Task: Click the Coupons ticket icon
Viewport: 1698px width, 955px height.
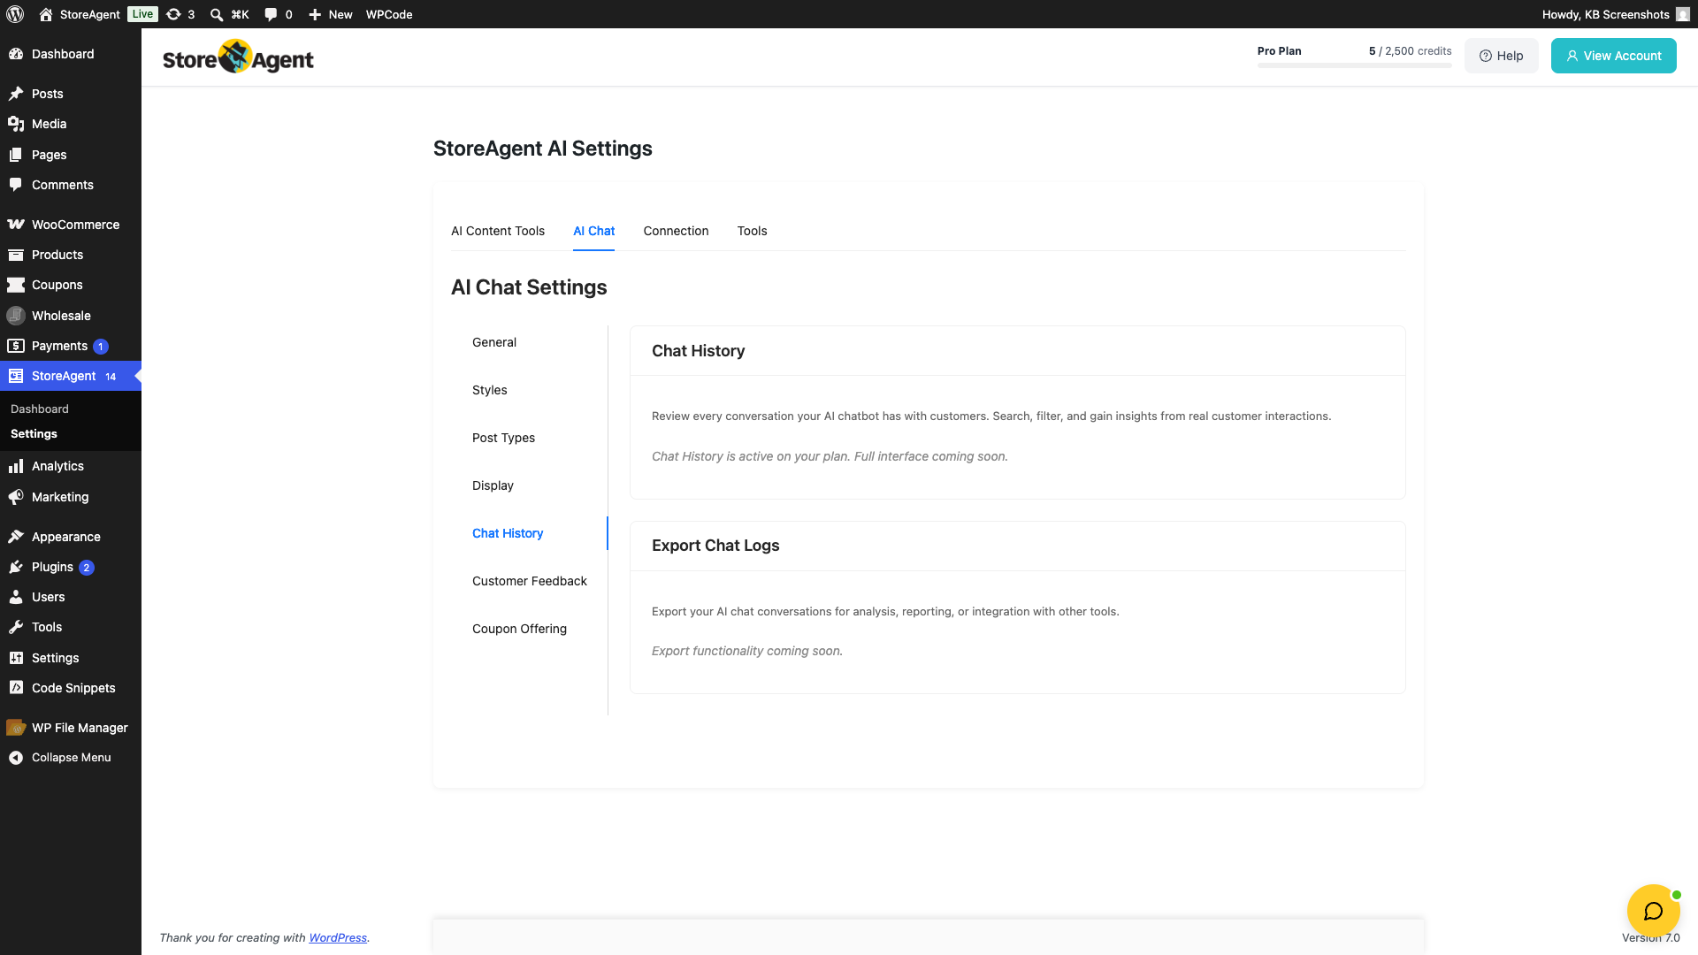Action: pos(16,285)
